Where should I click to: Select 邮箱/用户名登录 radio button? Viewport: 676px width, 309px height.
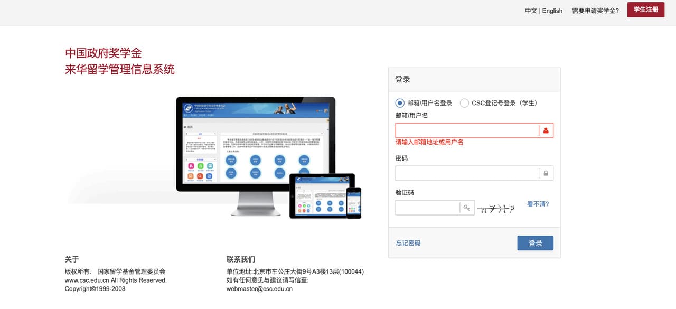coord(400,103)
